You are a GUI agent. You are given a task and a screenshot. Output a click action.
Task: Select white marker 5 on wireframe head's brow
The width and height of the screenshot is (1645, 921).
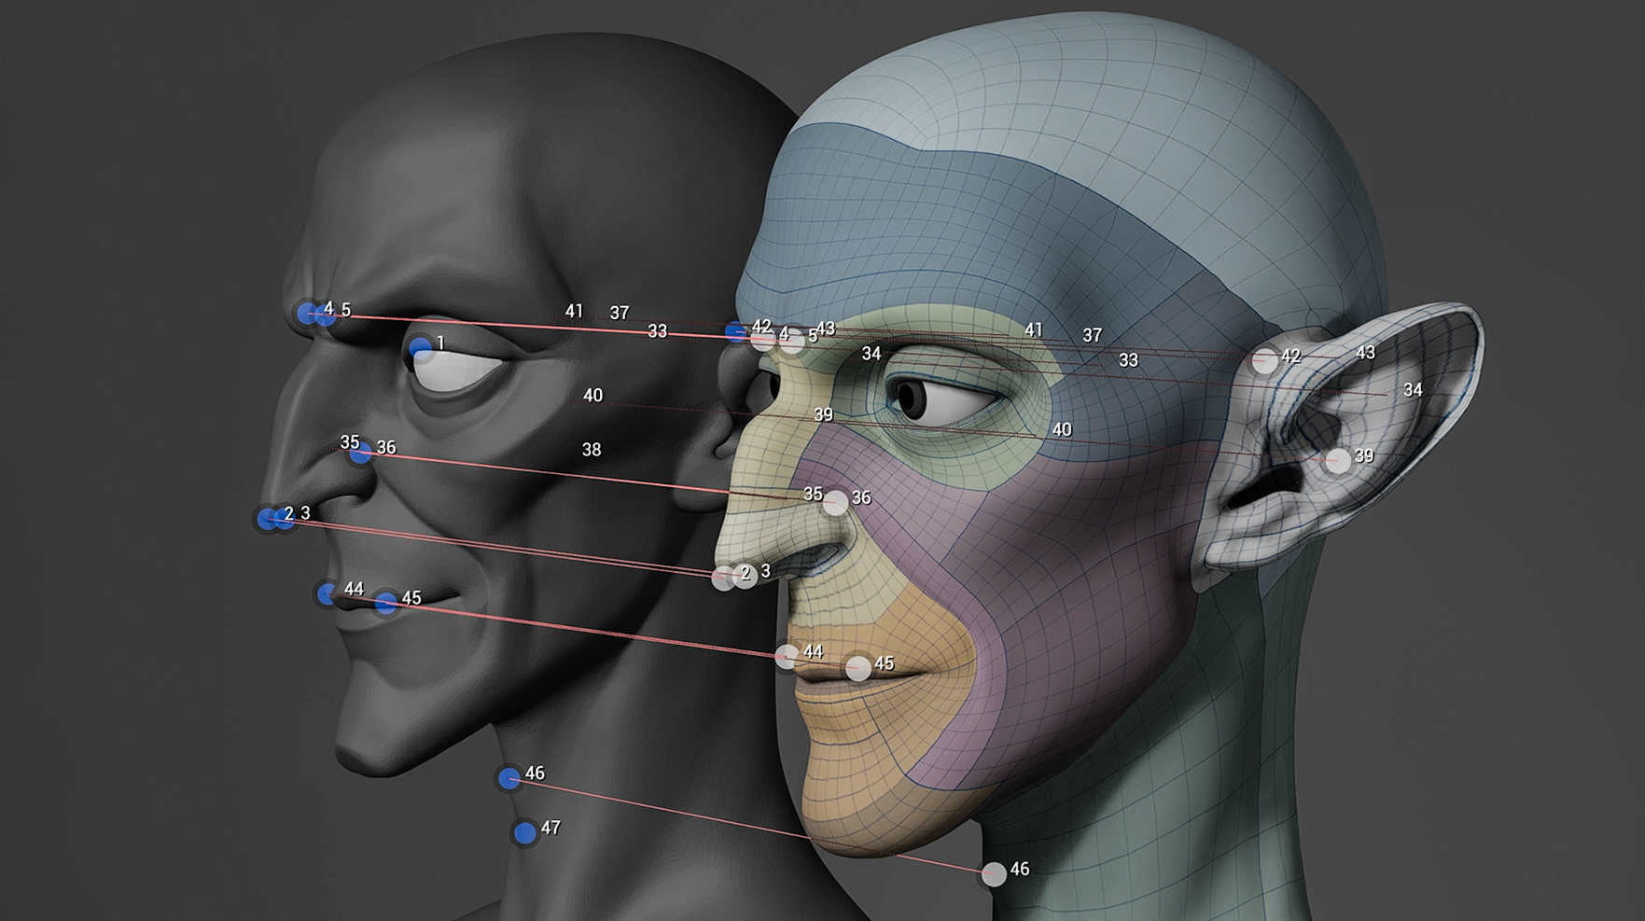pos(792,342)
